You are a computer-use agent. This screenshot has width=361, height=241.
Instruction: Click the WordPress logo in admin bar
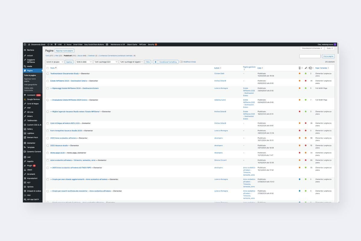(25, 44)
